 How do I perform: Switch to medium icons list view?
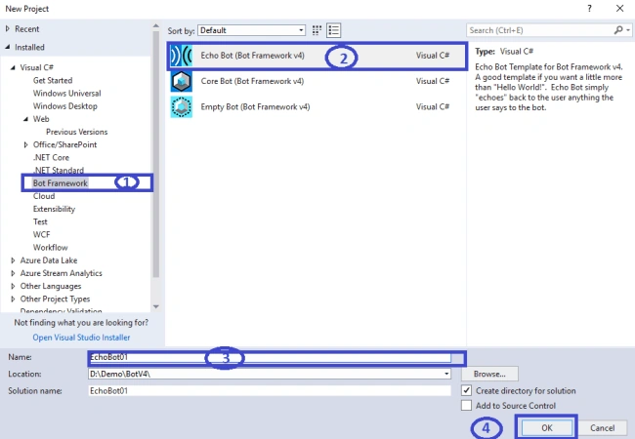tap(334, 30)
